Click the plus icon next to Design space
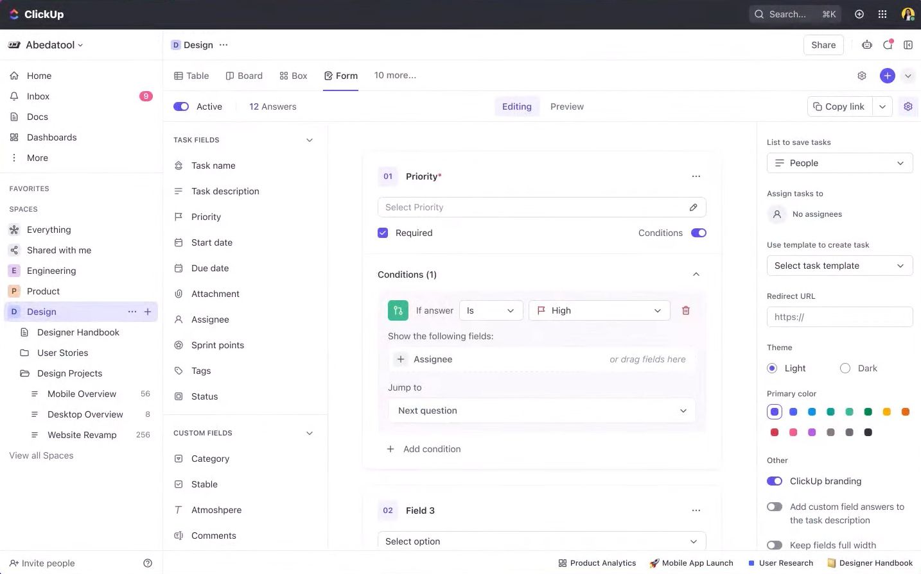This screenshot has width=921, height=574. 148,312
